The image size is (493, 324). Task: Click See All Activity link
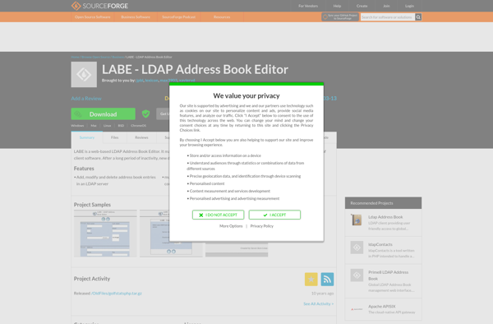coord(319,304)
